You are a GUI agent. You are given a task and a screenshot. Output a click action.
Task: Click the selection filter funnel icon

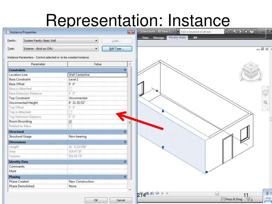[x=248, y=199]
